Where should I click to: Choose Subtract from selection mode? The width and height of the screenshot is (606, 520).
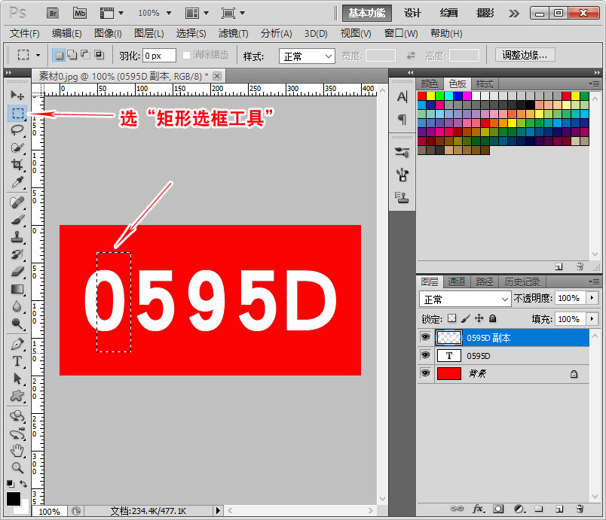tap(85, 55)
